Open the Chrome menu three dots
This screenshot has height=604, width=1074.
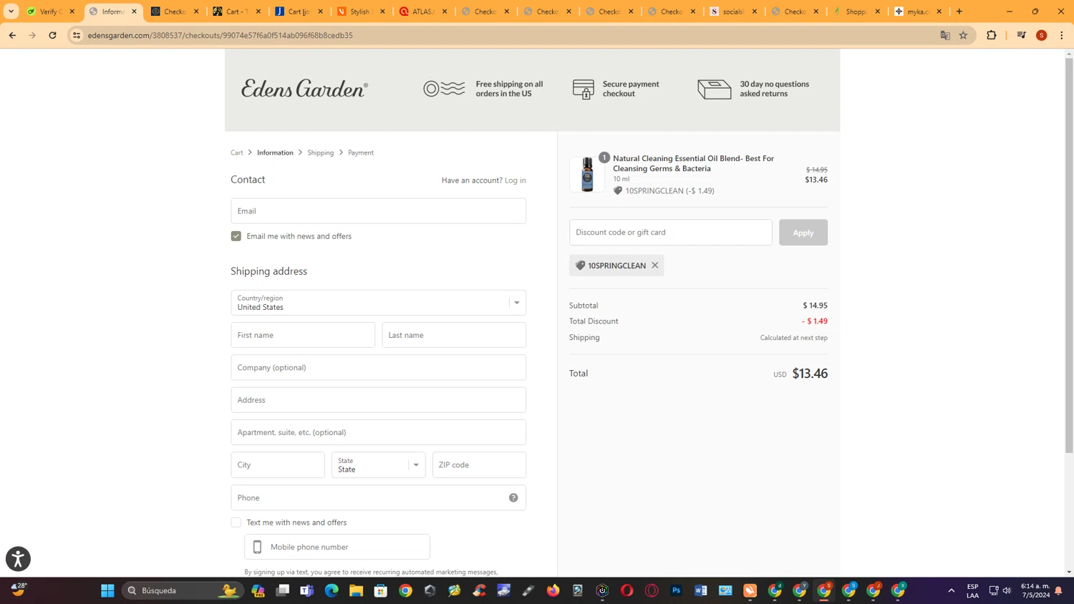pyautogui.click(x=1062, y=35)
